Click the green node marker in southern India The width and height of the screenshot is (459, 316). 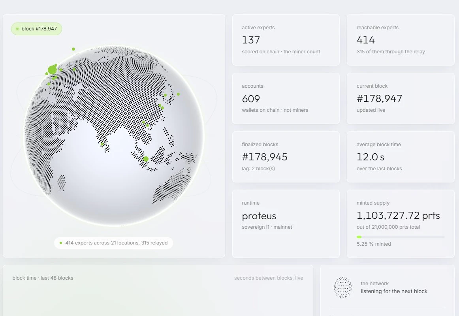pos(102,144)
